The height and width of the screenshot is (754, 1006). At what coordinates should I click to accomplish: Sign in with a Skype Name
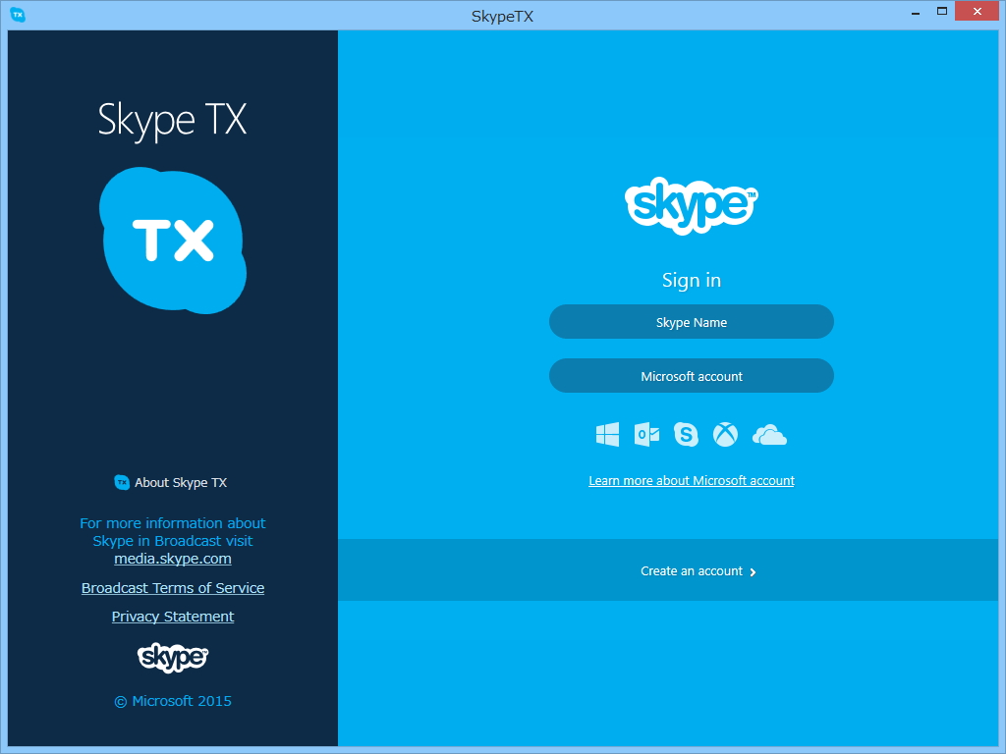pyautogui.click(x=691, y=321)
